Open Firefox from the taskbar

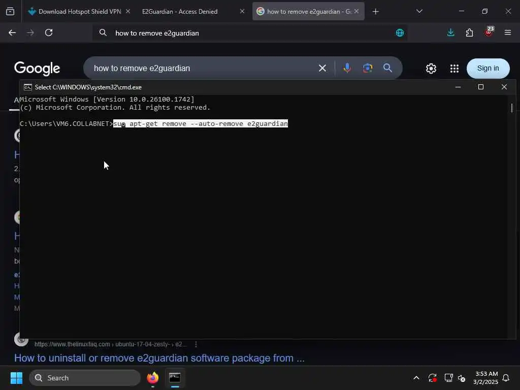coord(152,378)
